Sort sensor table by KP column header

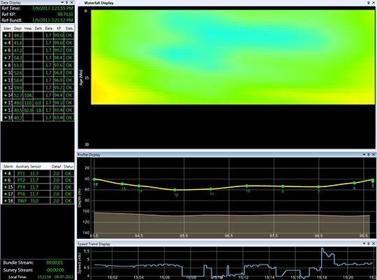59,29
